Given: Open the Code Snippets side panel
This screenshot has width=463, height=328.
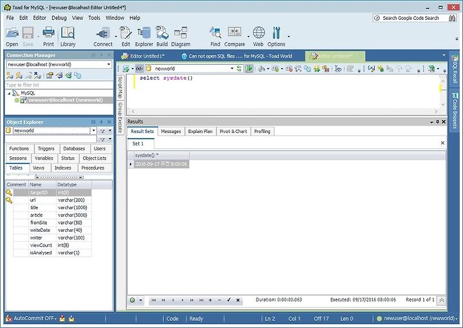Looking at the screenshot, I should [x=455, y=111].
